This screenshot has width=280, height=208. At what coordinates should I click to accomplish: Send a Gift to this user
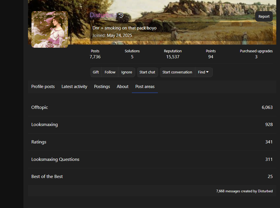[96, 72]
